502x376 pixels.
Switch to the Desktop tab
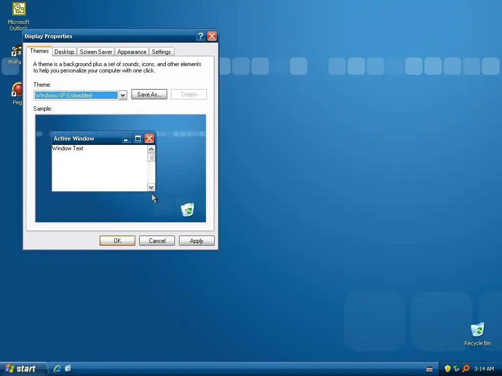coord(64,52)
